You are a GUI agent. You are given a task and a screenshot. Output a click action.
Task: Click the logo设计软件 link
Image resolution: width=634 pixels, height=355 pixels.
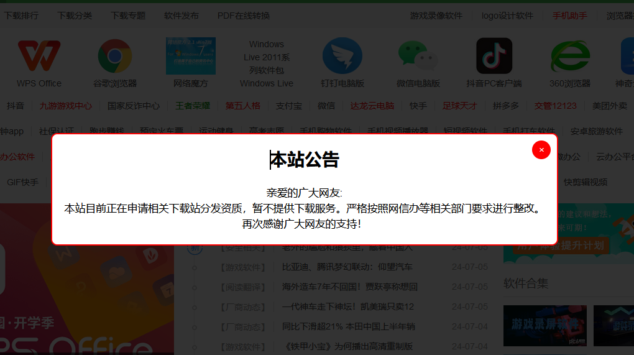click(x=507, y=16)
